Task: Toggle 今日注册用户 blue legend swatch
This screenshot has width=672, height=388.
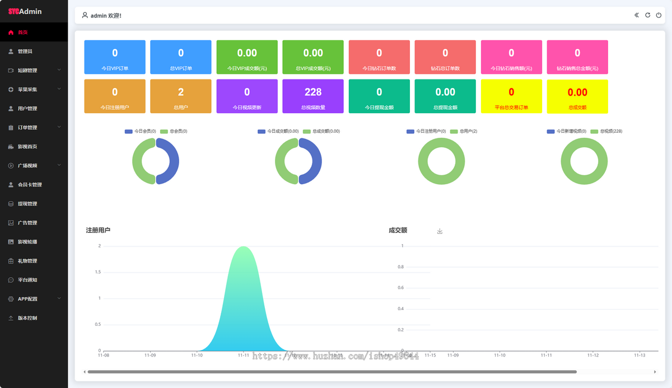Action: 410,131
